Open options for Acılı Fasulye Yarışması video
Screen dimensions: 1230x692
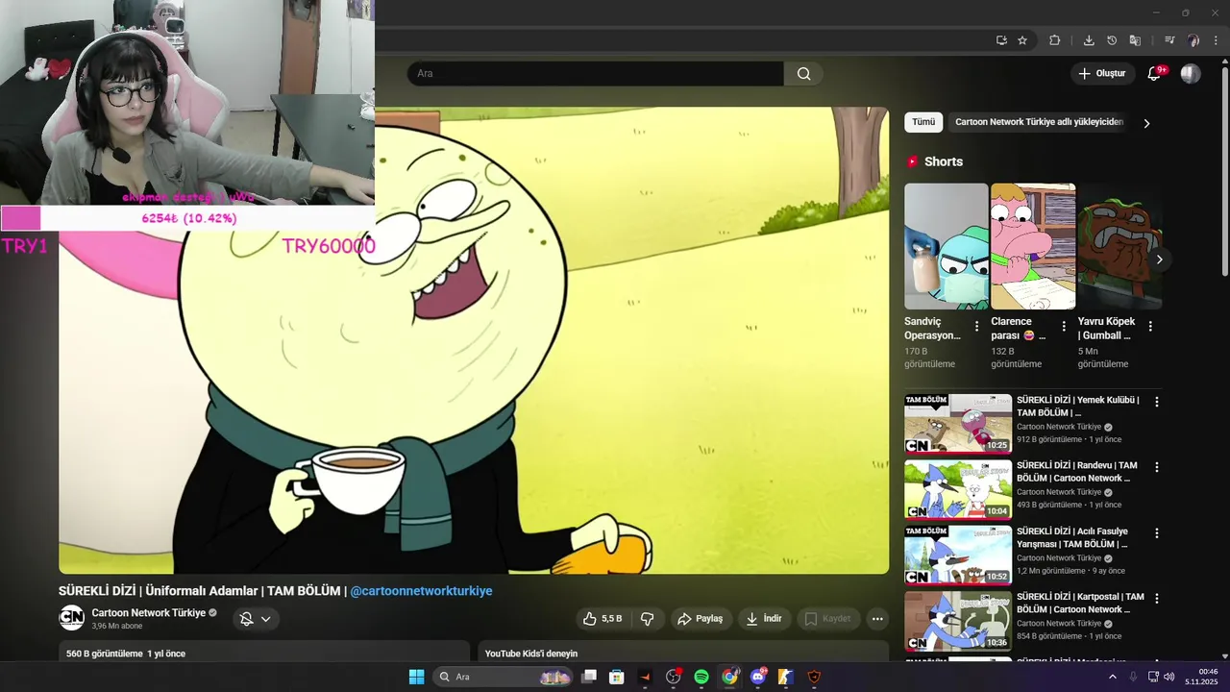1157,532
